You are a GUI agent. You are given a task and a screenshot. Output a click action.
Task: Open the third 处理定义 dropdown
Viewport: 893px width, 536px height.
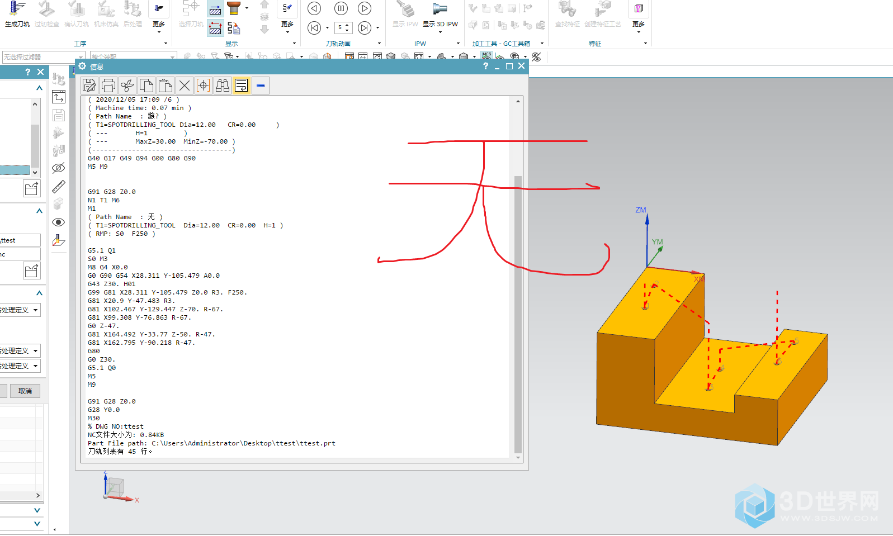click(20, 366)
